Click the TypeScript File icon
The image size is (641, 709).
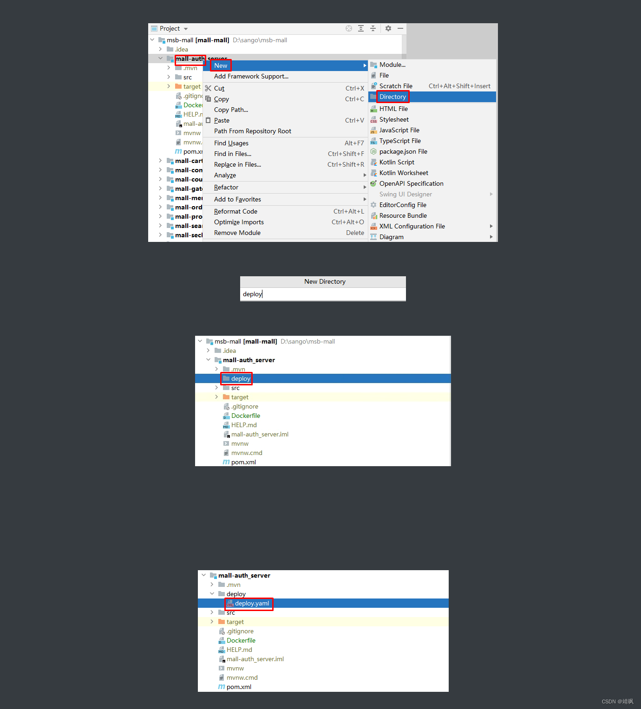[373, 141]
